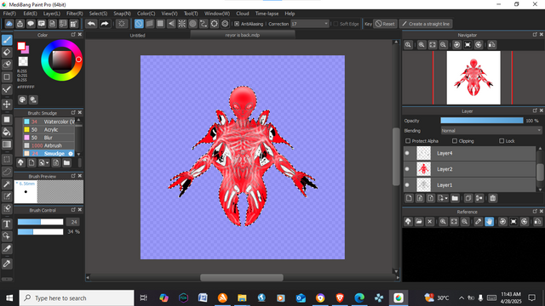Switch to the Untitled canvas tab

point(138,36)
